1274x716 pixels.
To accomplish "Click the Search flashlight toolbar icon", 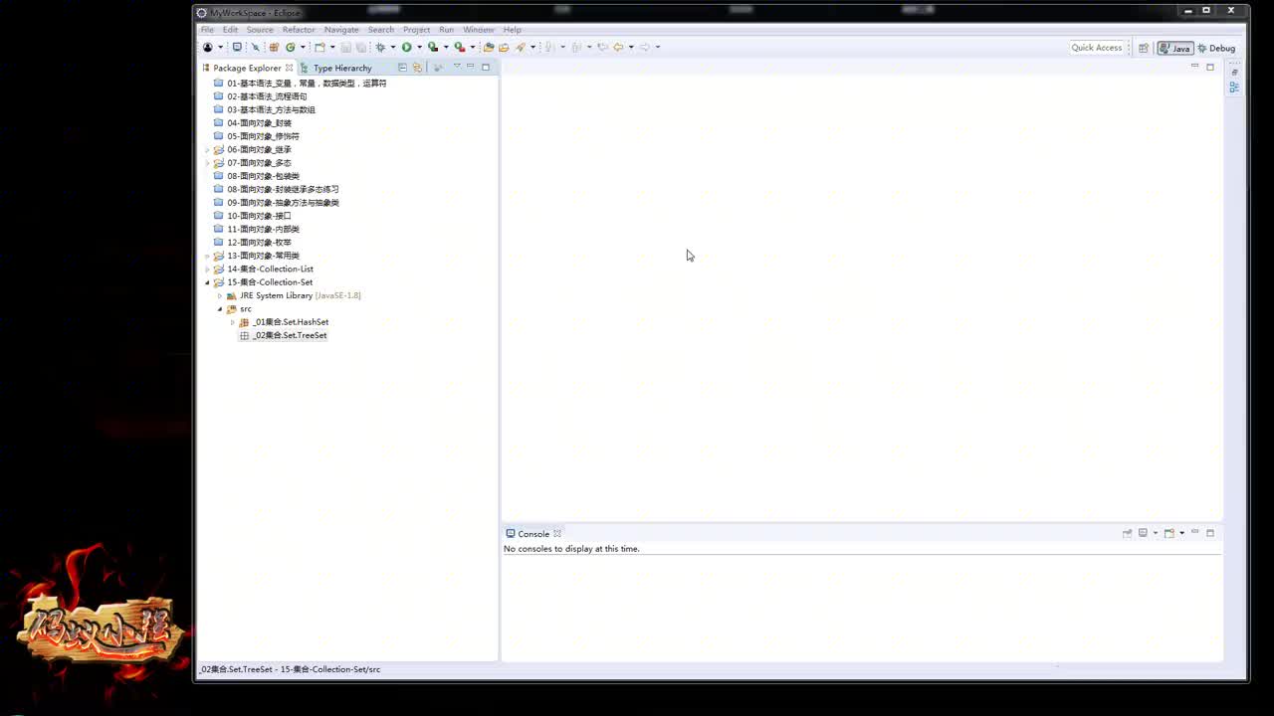I will pos(520,47).
